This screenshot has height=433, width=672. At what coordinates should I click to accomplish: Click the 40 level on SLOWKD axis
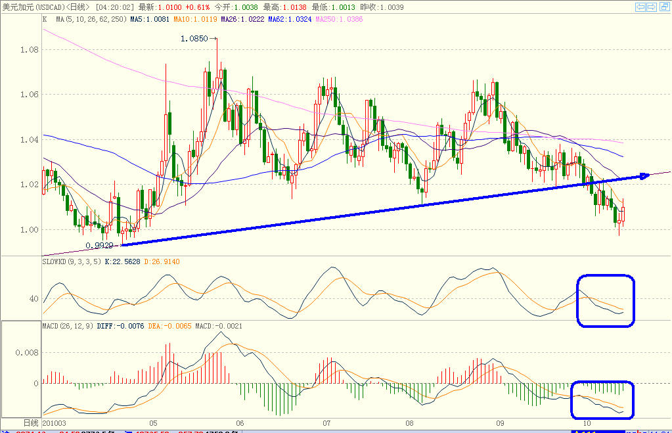[34, 298]
